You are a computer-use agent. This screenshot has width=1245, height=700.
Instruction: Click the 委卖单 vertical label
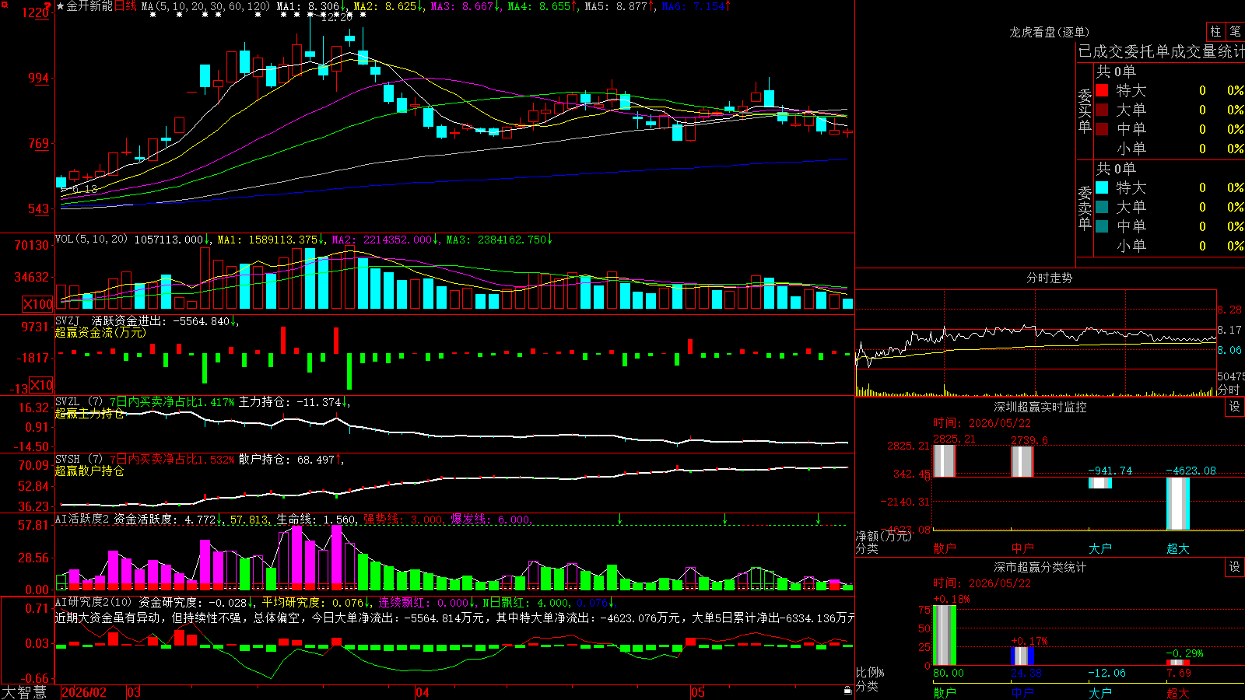click(1085, 208)
